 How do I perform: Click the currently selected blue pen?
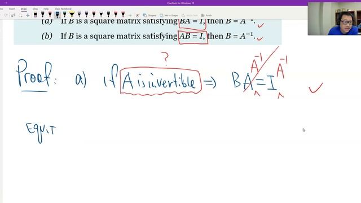58,15
